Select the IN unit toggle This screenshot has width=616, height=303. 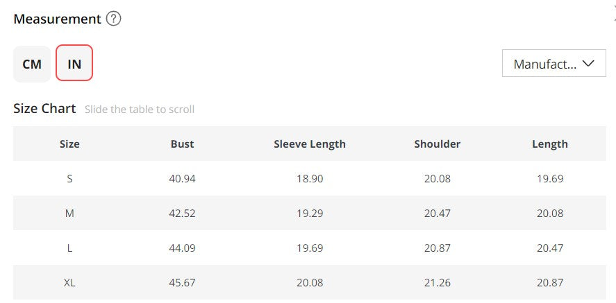74,64
